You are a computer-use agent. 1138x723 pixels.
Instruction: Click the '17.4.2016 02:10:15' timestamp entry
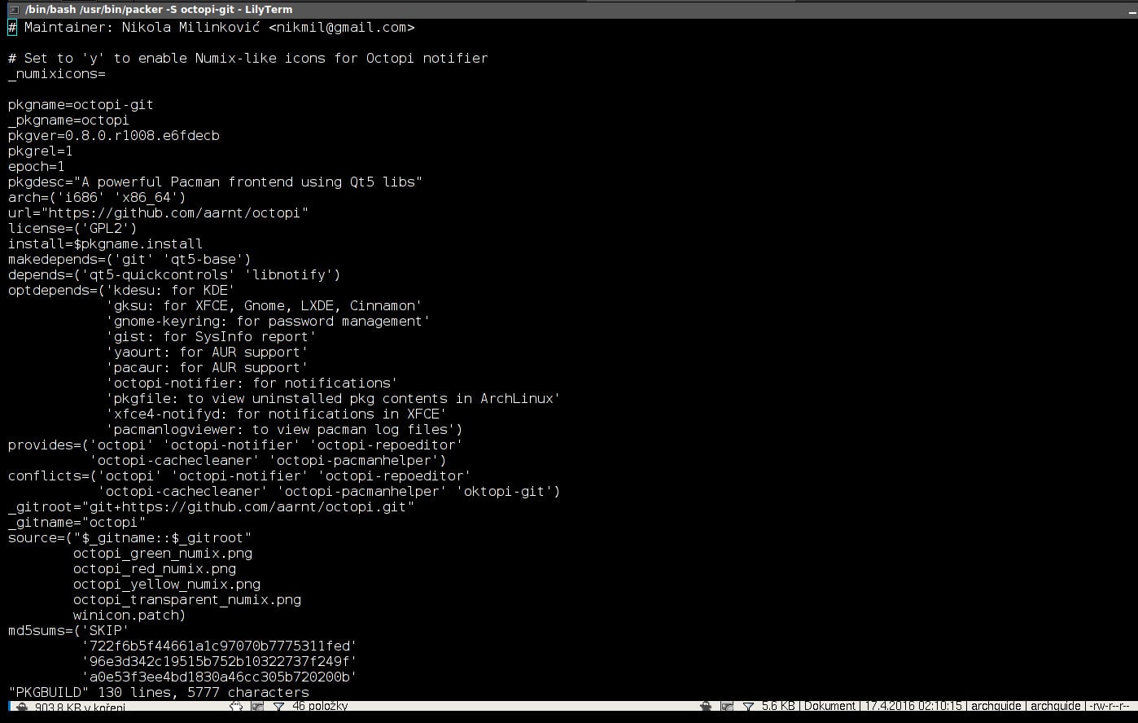pos(913,706)
